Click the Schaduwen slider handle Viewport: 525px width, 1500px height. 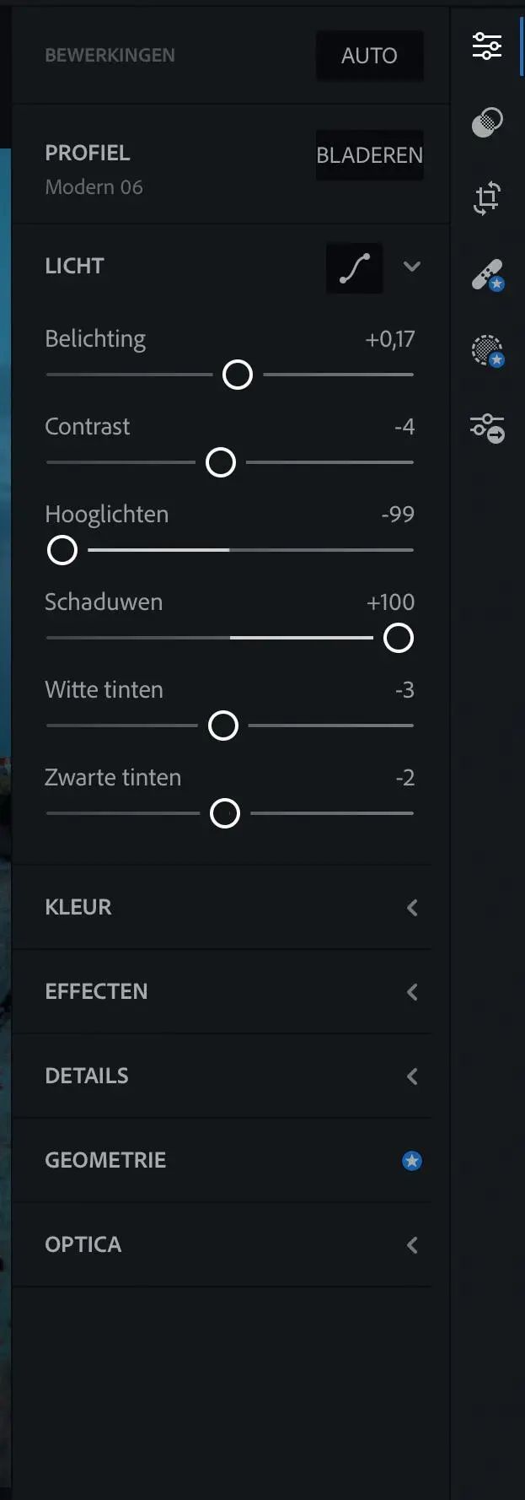(399, 638)
